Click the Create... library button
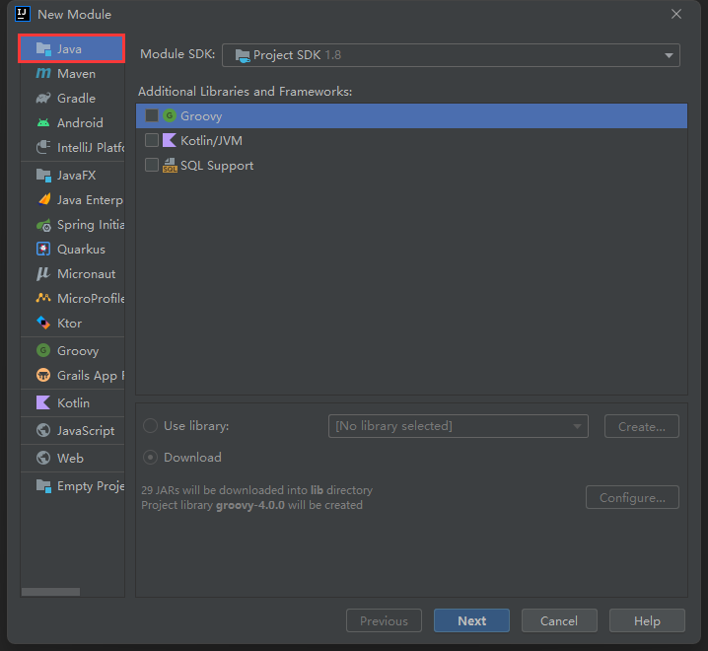The image size is (708, 651). (642, 426)
